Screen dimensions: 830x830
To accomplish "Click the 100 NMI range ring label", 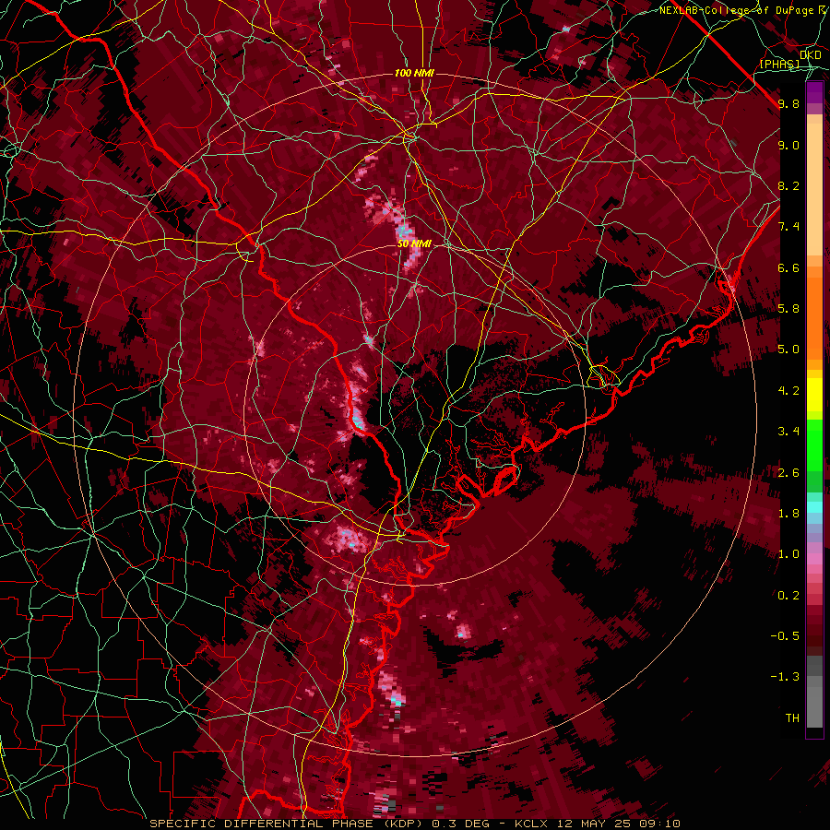I will [414, 73].
